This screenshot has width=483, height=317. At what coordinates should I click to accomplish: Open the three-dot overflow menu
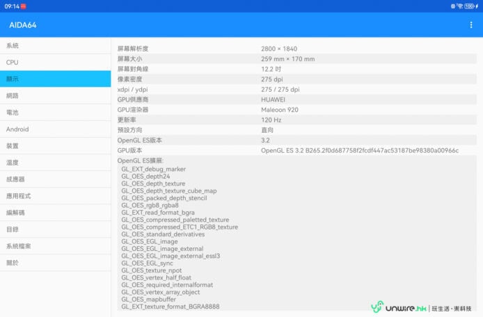point(471,25)
